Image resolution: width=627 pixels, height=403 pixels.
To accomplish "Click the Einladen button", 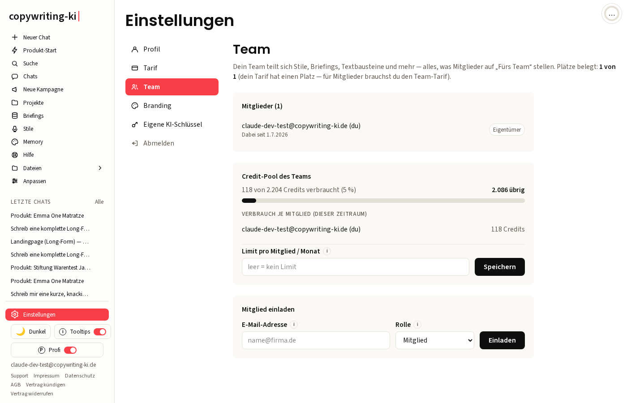I will pyautogui.click(x=502, y=340).
